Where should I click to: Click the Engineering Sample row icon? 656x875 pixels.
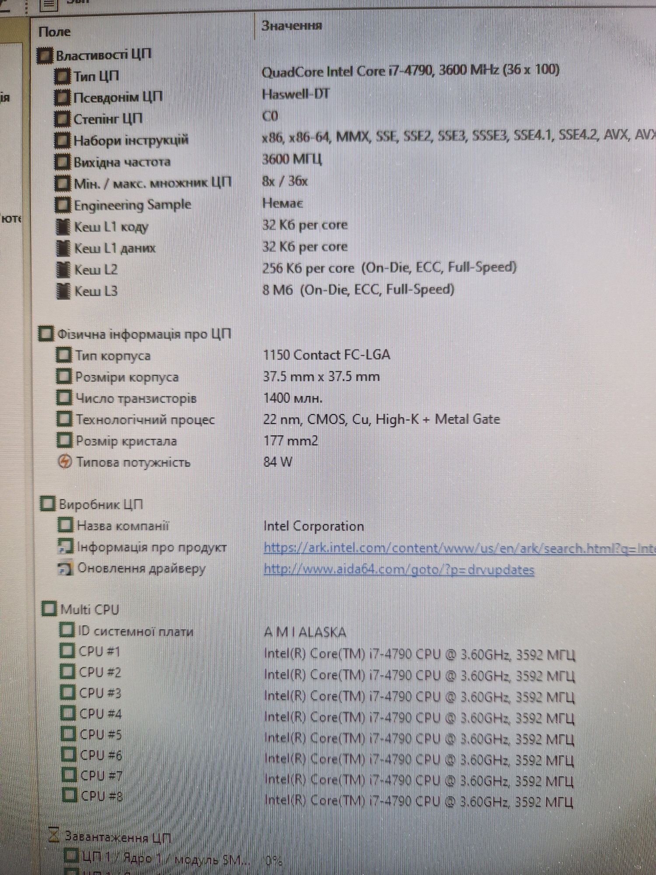tap(63, 205)
